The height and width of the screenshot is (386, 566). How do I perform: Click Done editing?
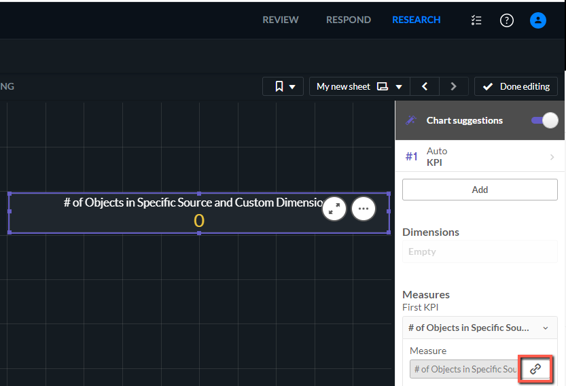[x=516, y=86]
